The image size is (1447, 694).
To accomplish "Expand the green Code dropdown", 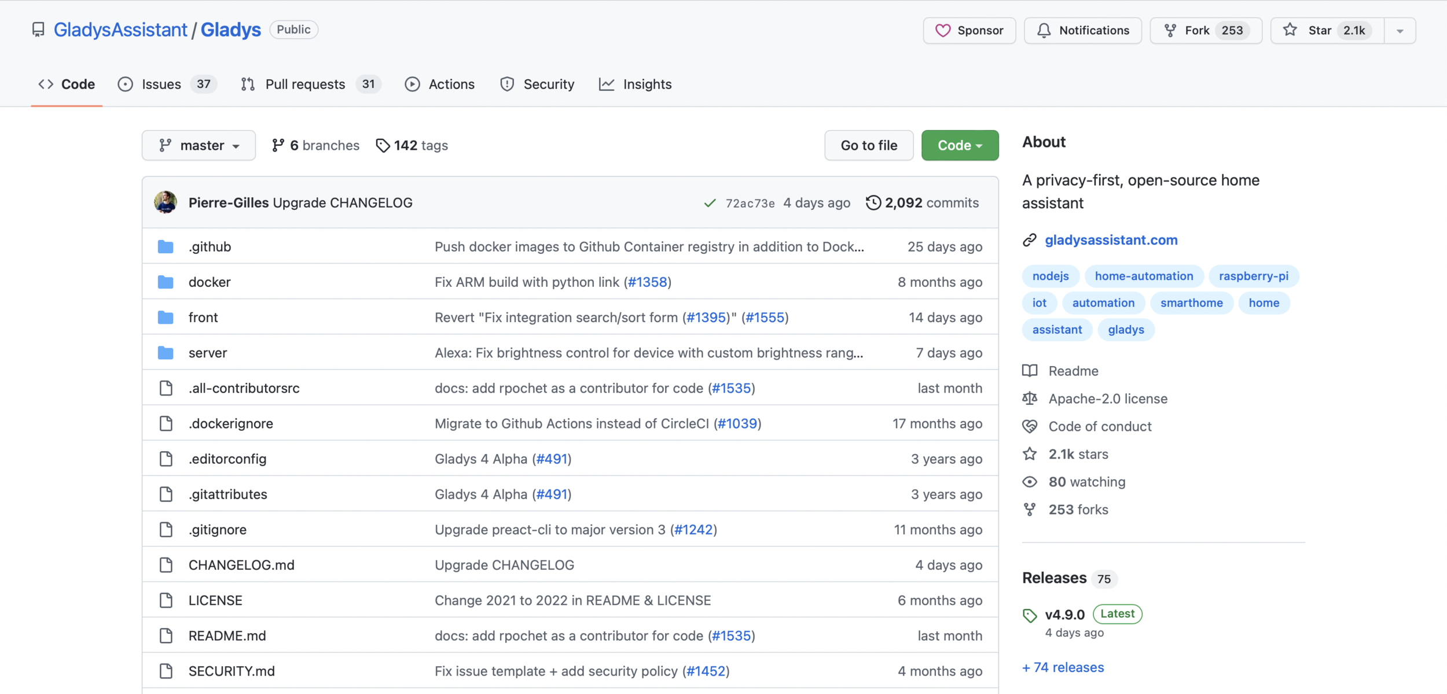I will pos(959,146).
